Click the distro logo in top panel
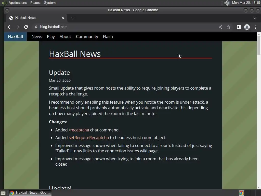261x196 pixels. point(4,3)
